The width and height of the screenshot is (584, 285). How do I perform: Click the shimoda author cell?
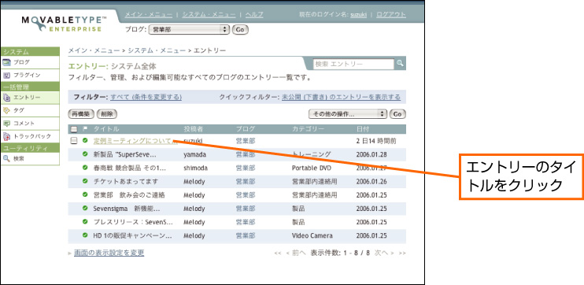195,168
